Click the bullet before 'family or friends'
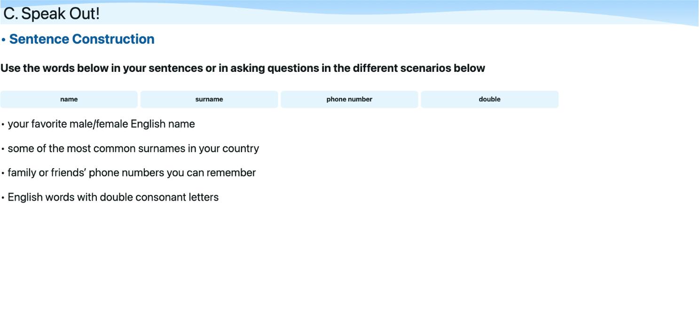The image size is (699, 317). [3, 173]
